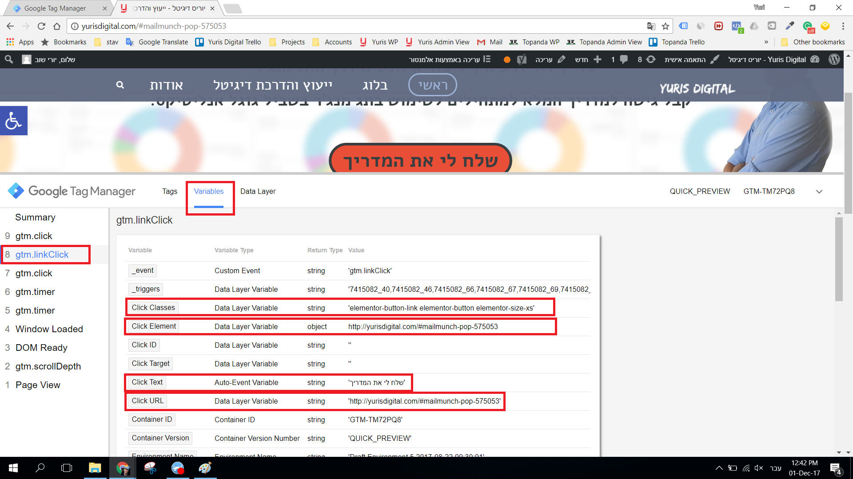This screenshot has height=479, width=853.
Task: Show more bookmarks overflow chevron
Action: click(766, 42)
